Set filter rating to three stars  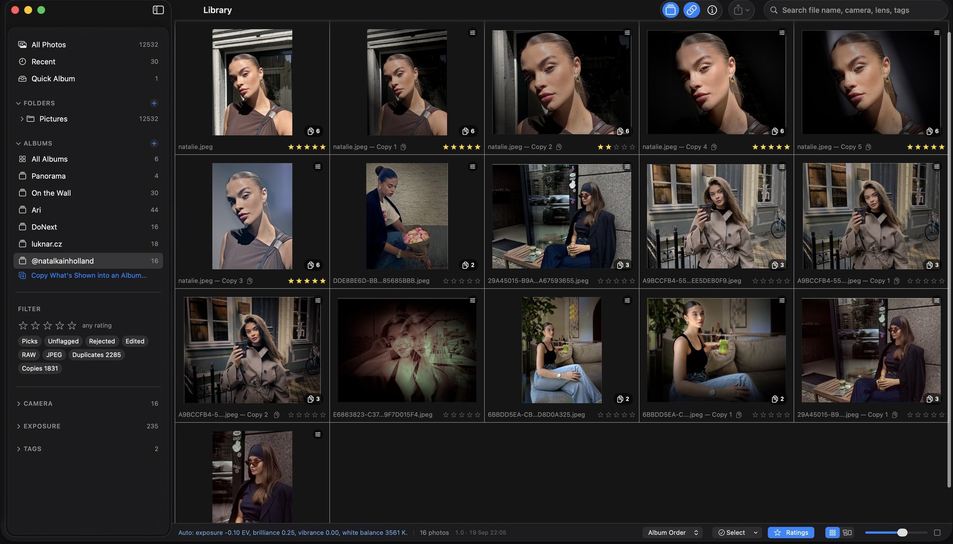[47, 325]
